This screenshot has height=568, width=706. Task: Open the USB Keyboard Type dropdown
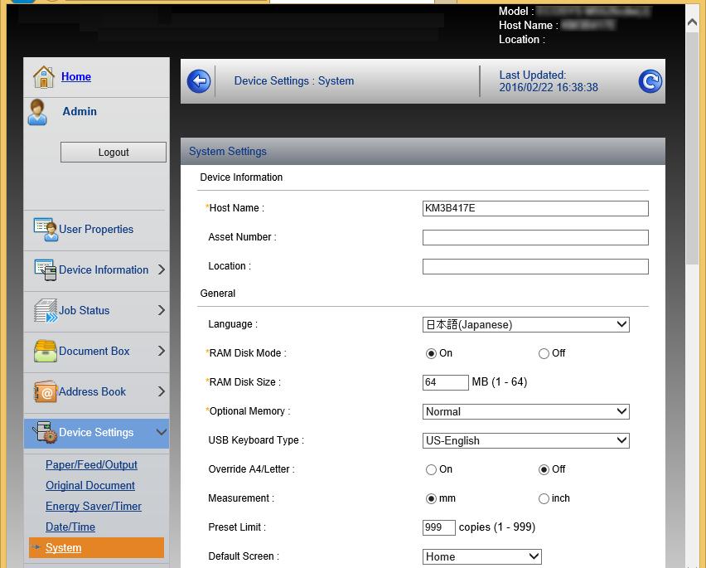(525, 440)
